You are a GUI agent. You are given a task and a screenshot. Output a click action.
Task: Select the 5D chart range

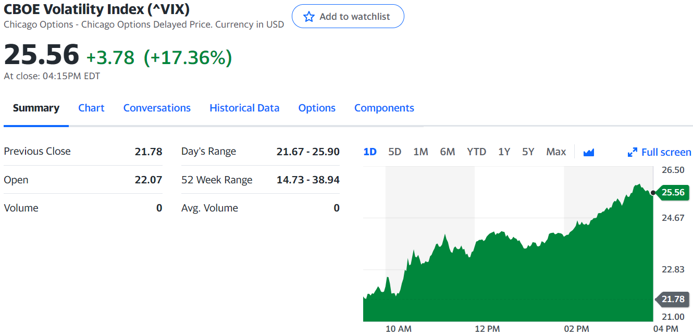coord(395,152)
